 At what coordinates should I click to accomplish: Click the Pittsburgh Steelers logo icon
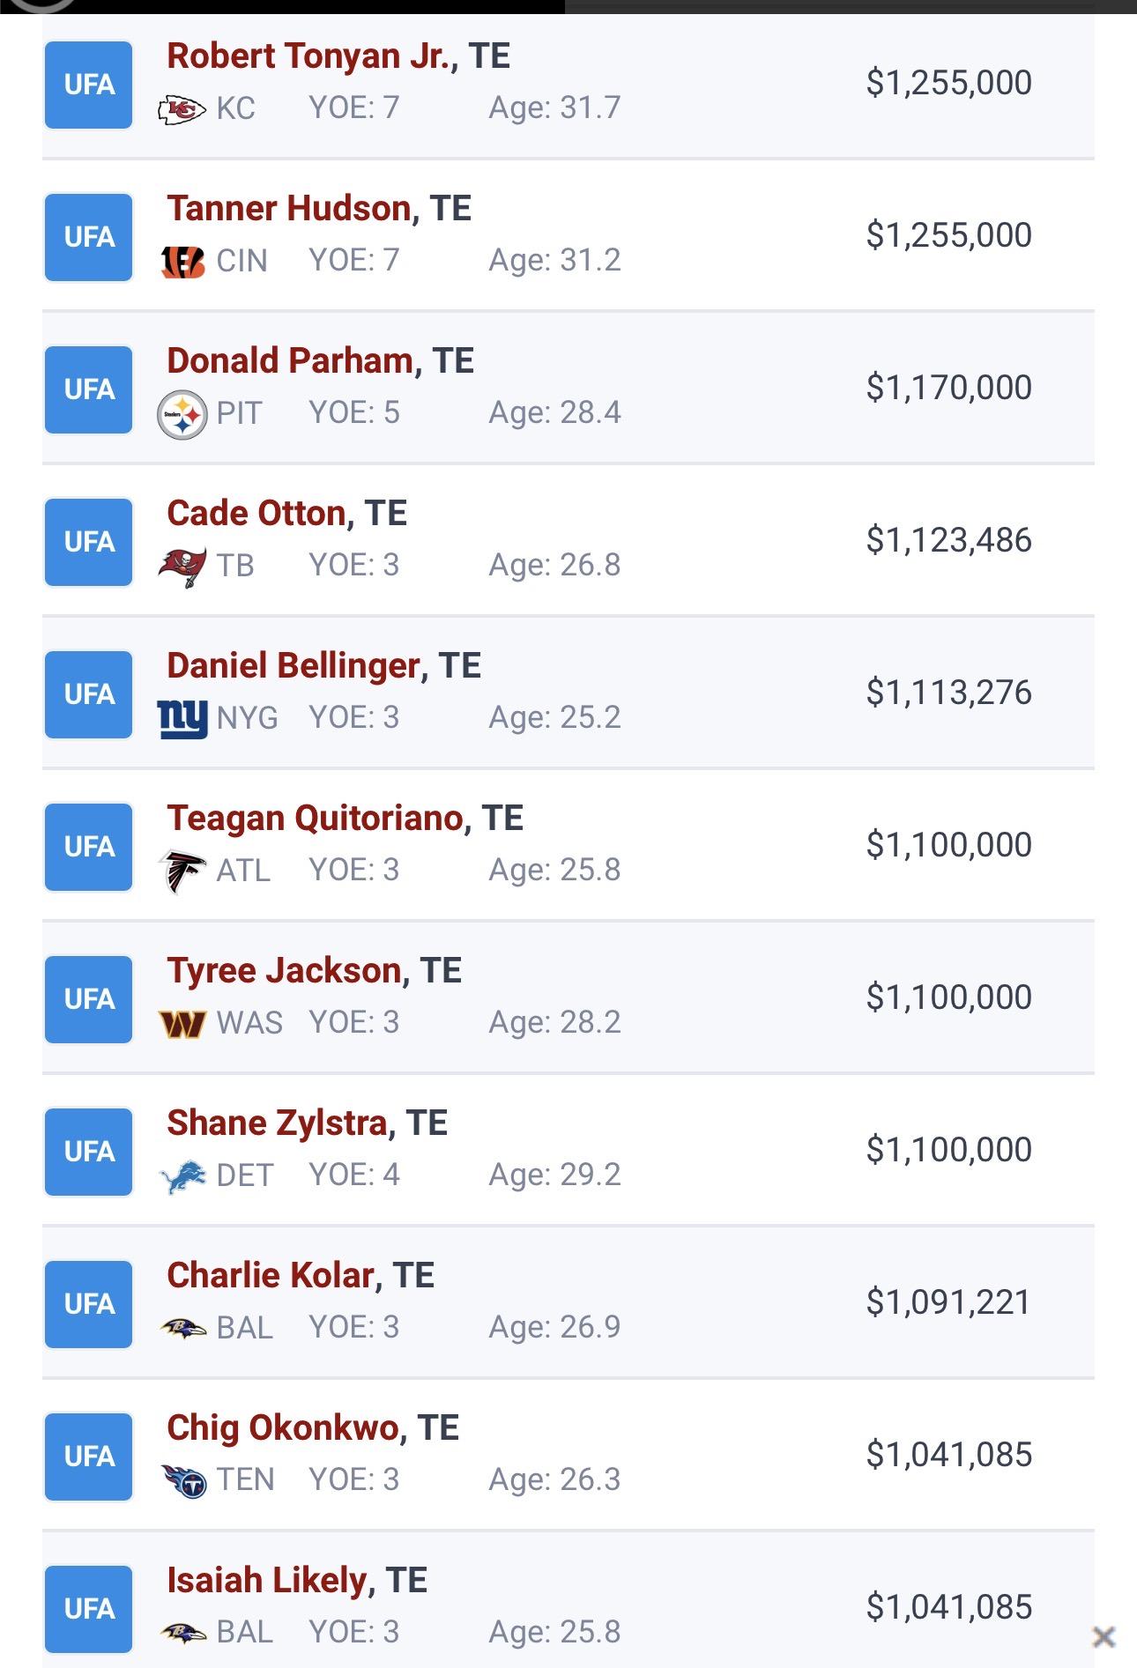pos(182,414)
